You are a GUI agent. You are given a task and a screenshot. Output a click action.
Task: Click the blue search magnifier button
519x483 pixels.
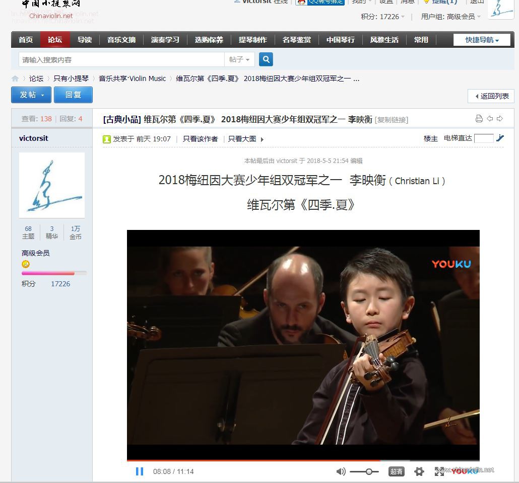(x=266, y=59)
